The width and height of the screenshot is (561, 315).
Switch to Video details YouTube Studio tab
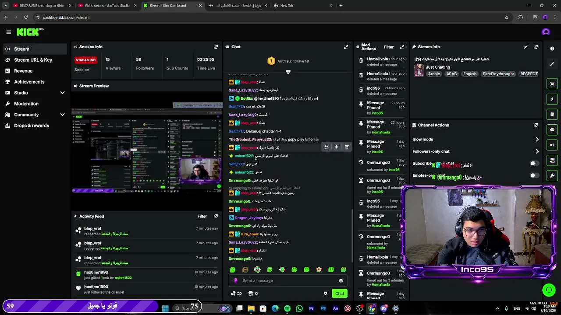click(x=107, y=6)
